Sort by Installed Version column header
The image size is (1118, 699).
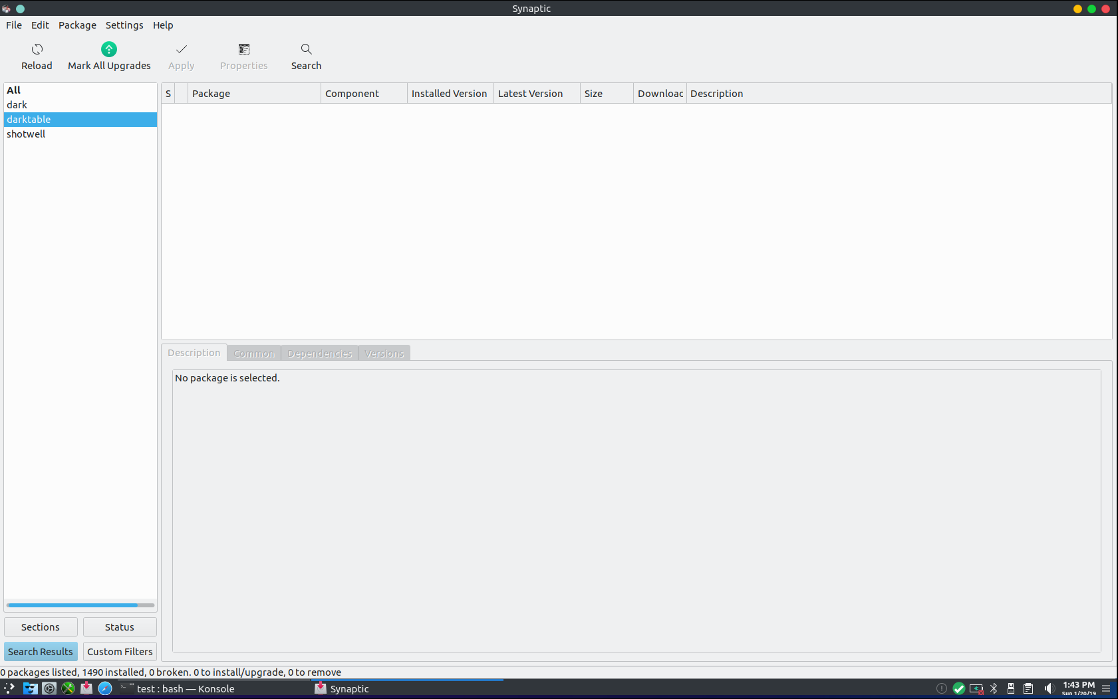point(450,94)
